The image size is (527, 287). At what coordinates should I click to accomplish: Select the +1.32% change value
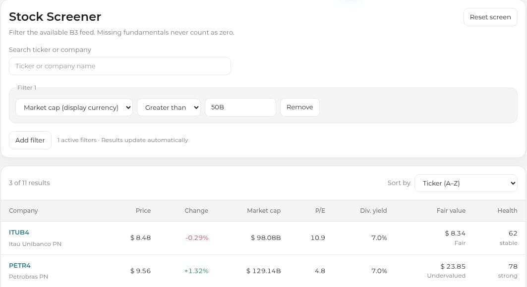[x=196, y=271]
